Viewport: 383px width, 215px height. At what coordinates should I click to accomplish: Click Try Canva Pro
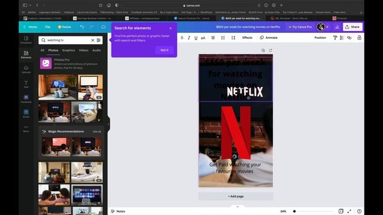300,27
